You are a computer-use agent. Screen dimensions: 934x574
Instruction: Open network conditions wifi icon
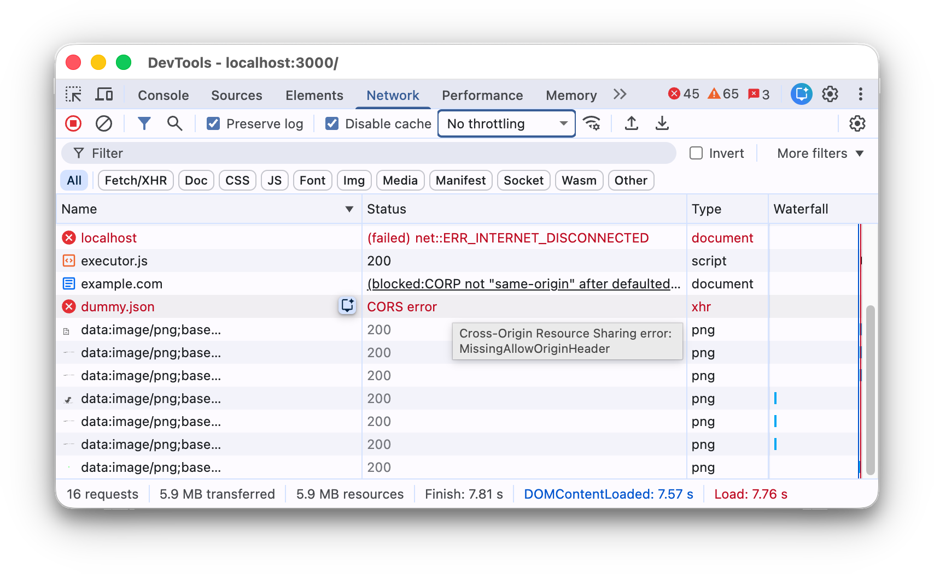click(x=592, y=123)
